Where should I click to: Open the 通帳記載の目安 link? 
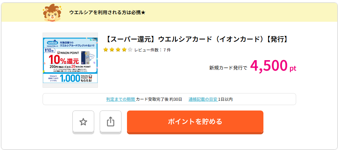(x=203, y=99)
